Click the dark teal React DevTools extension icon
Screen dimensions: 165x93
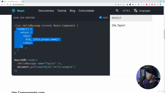130,4
